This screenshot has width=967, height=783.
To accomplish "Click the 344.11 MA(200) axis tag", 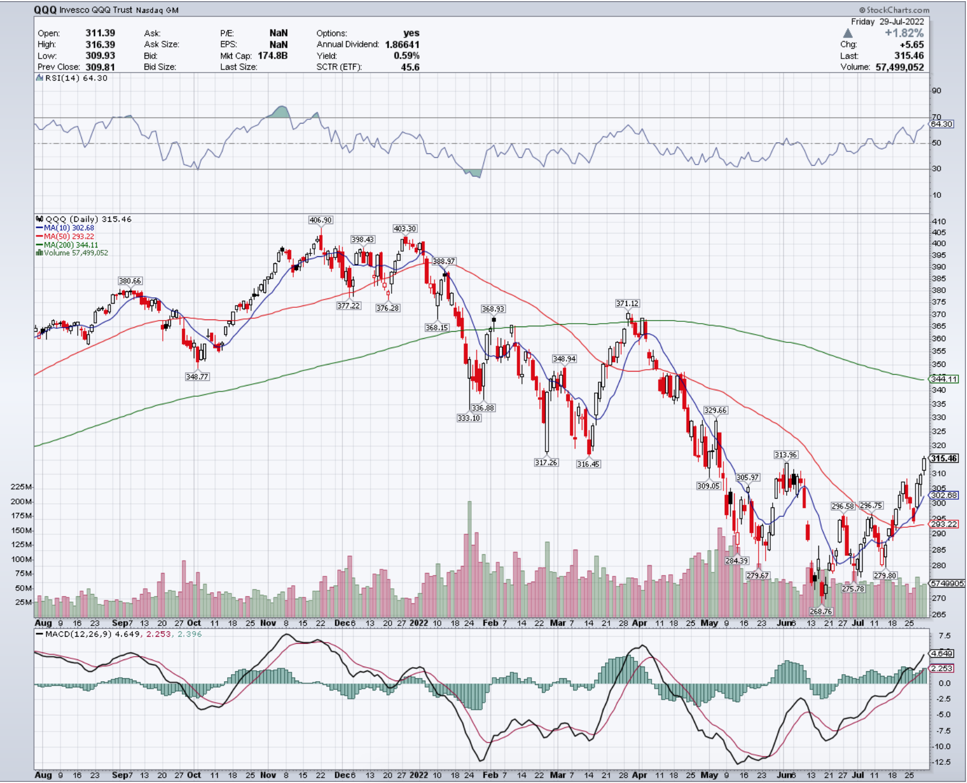I will pos(944,379).
